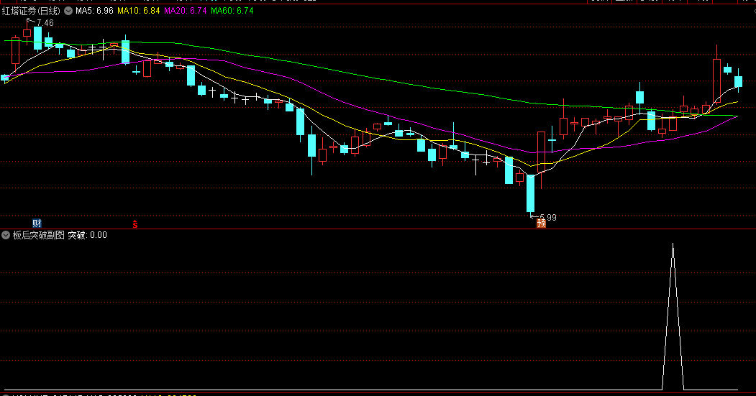Click the 5.99 low price label
756x396 pixels.
click(x=547, y=217)
